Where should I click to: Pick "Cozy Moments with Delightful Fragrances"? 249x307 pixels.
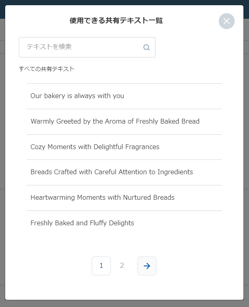95,147
